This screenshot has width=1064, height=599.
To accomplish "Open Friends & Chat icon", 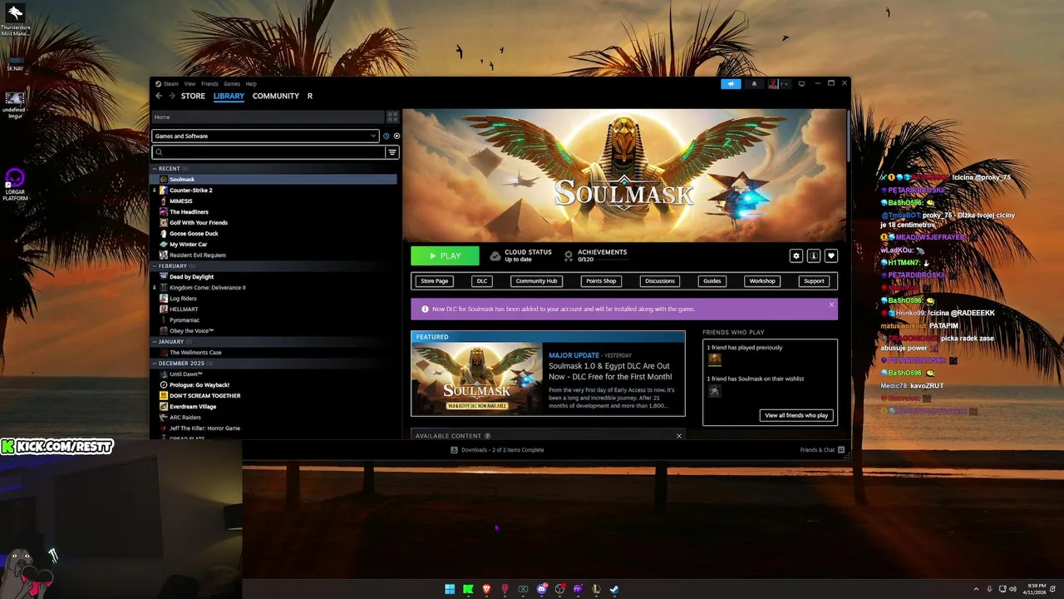I will click(841, 450).
